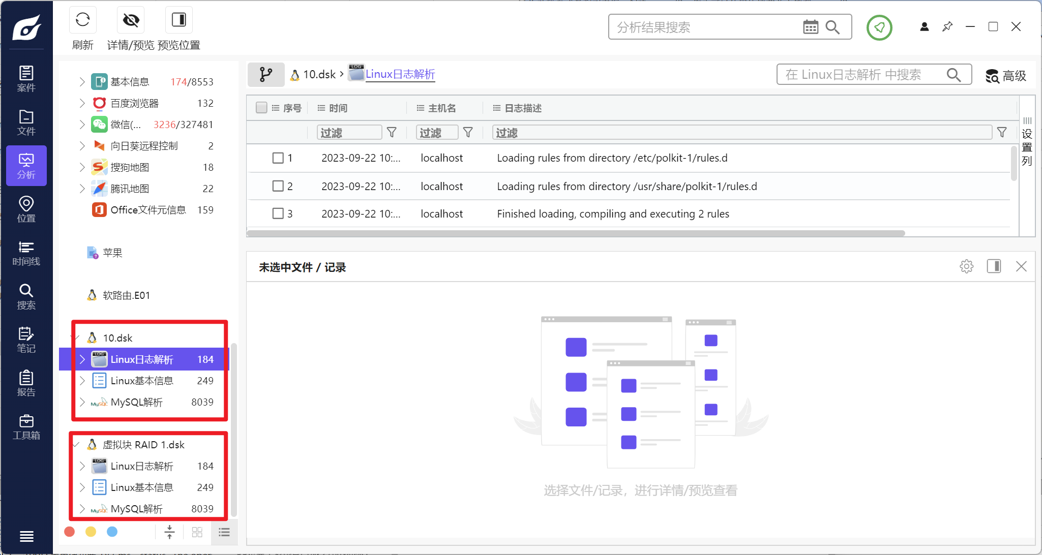
Task: Click the magnifier in Linux日志解析 search
Action: click(x=954, y=75)
